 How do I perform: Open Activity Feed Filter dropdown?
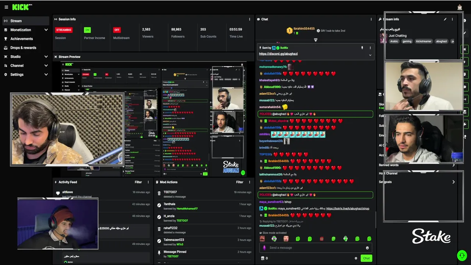click(138, 182)
